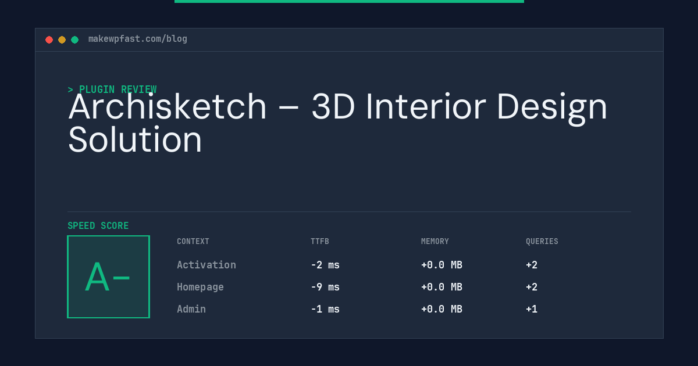The height and width of the screenshot is (366, 698).
Task: Click the -1 ms TTFB value
Action: 325,309
